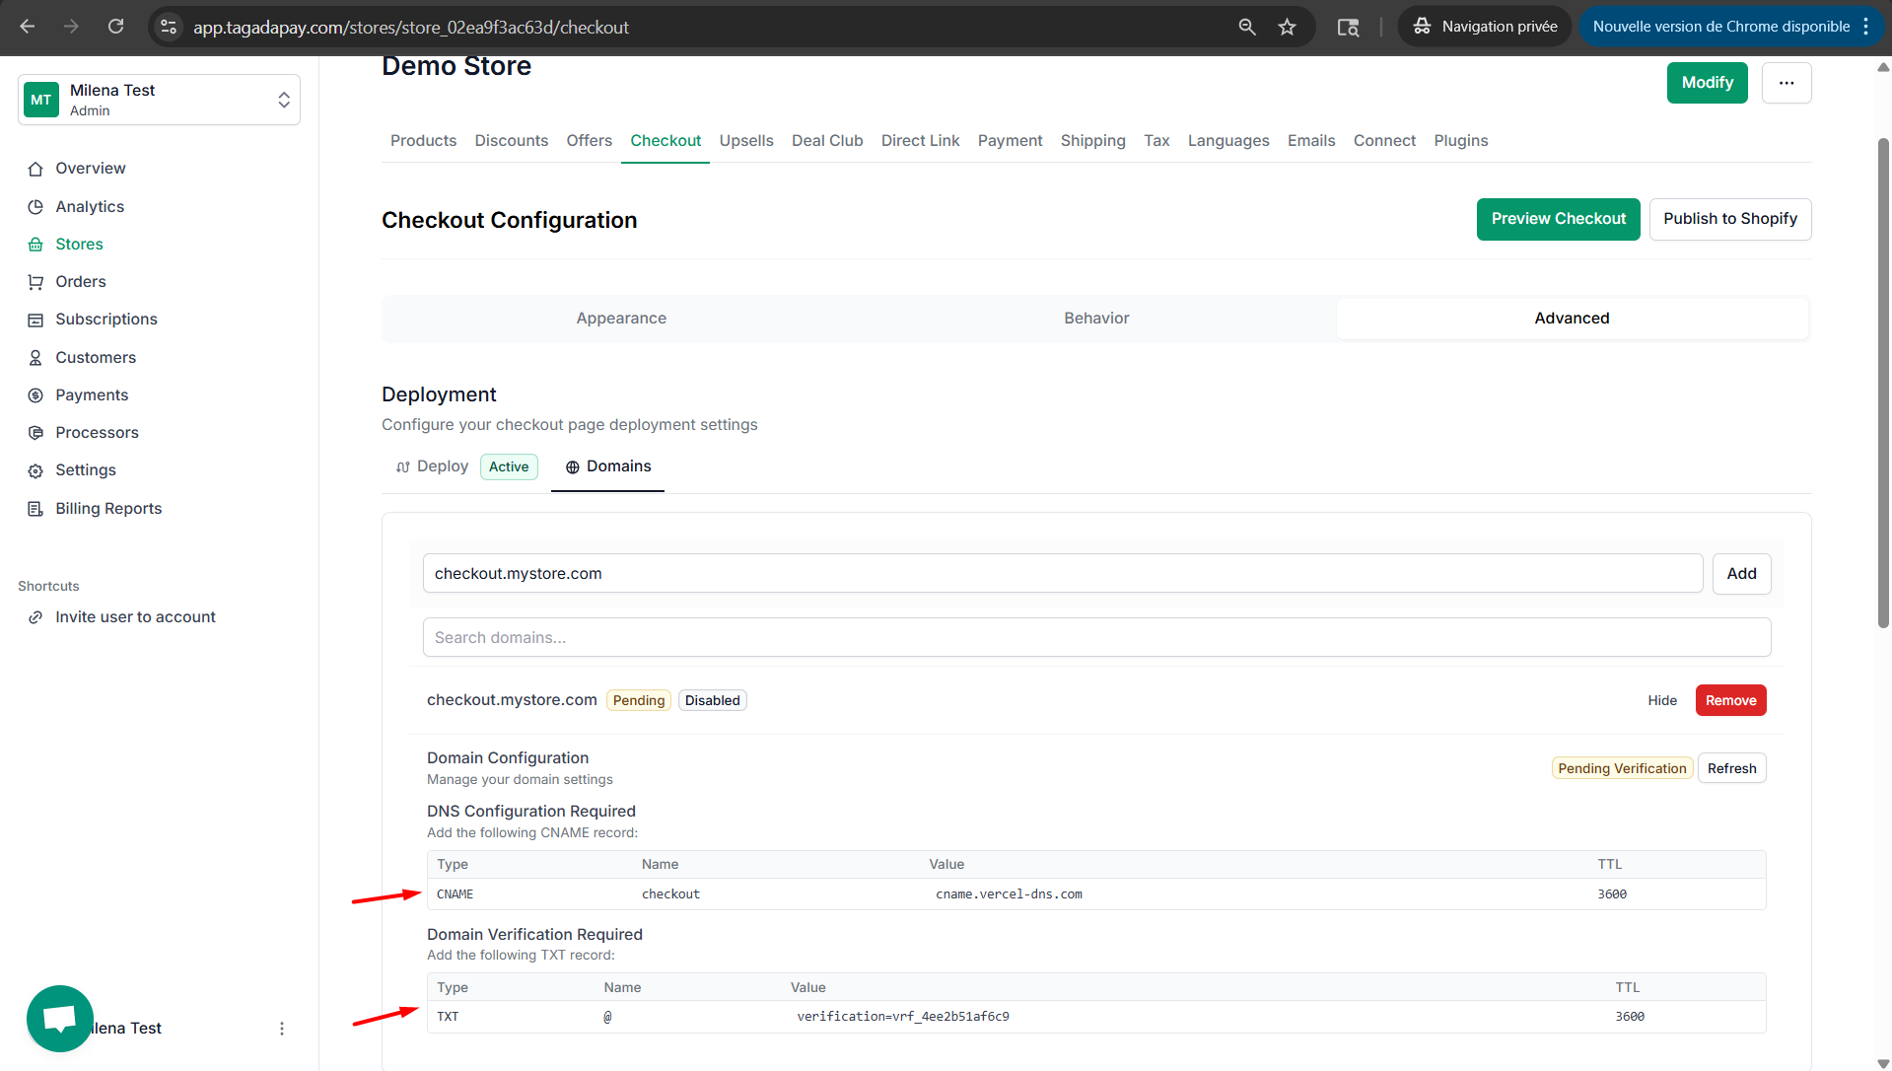The image size is (1892, 1071).
Task: Bookmark this page with the star icon
Action: 1287,27
